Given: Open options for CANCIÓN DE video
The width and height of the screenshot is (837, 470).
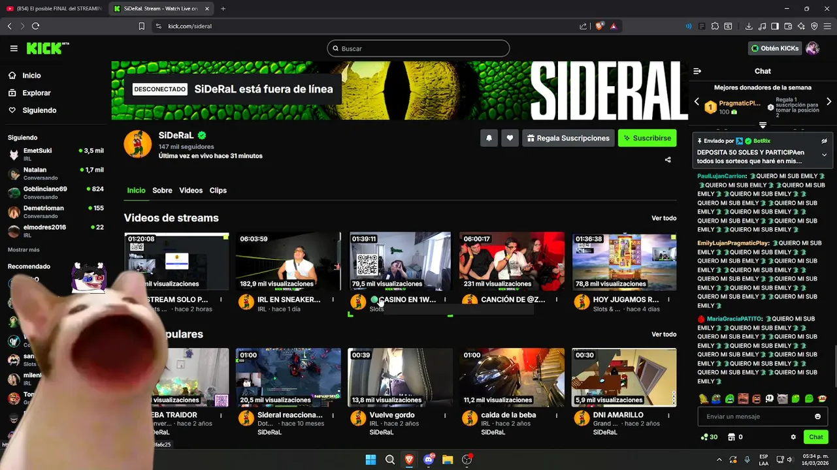Looking at the screenshot, I should pos(557,300).
